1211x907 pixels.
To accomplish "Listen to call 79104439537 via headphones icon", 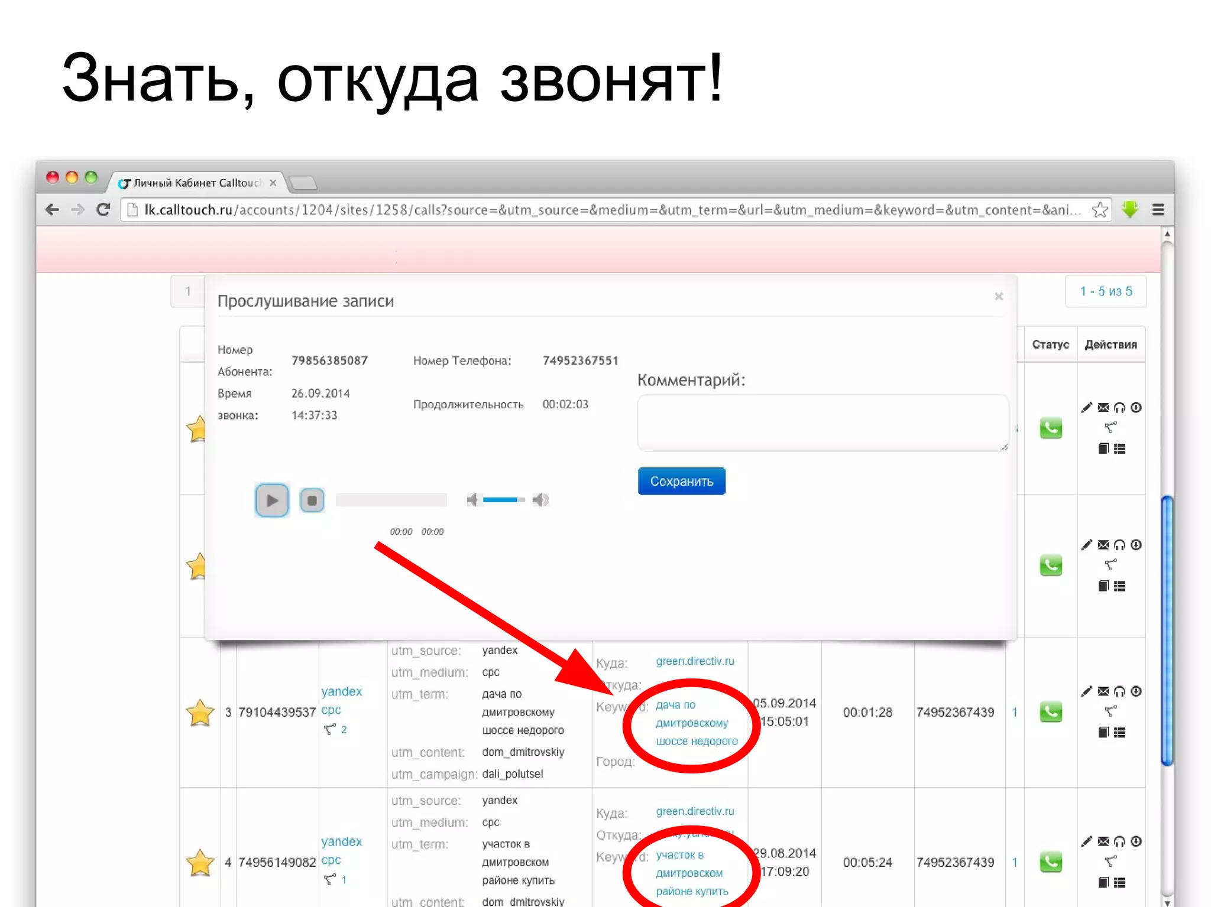I will tap(1119, 691).
